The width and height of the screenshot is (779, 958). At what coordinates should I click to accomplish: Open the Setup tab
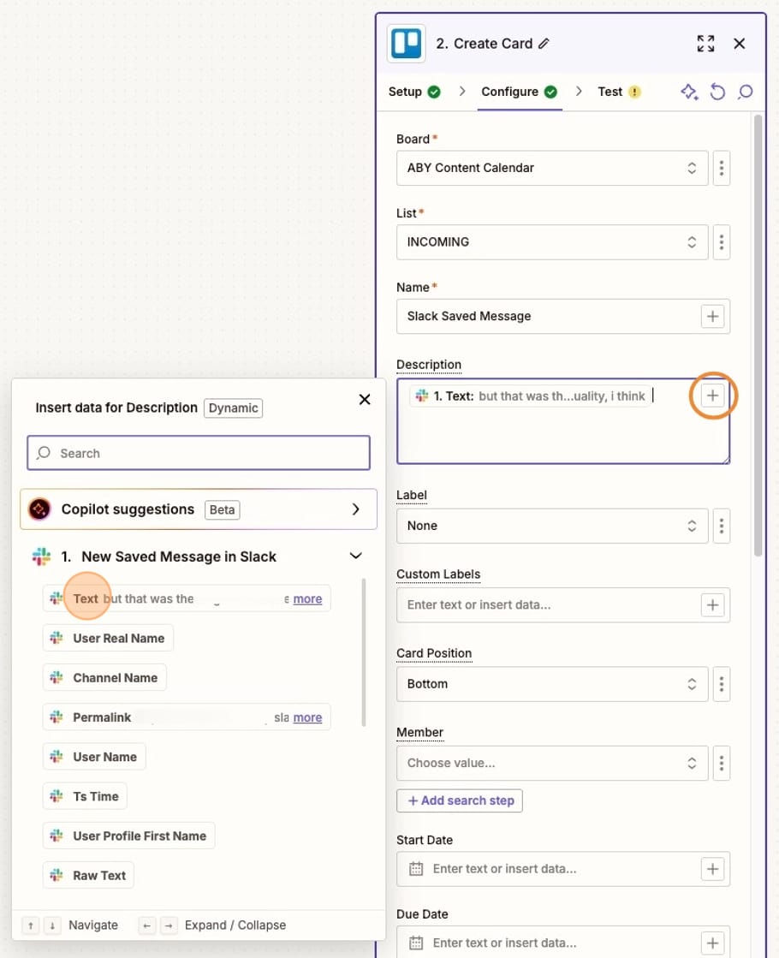pyautogui.click(x=407, y=92)
